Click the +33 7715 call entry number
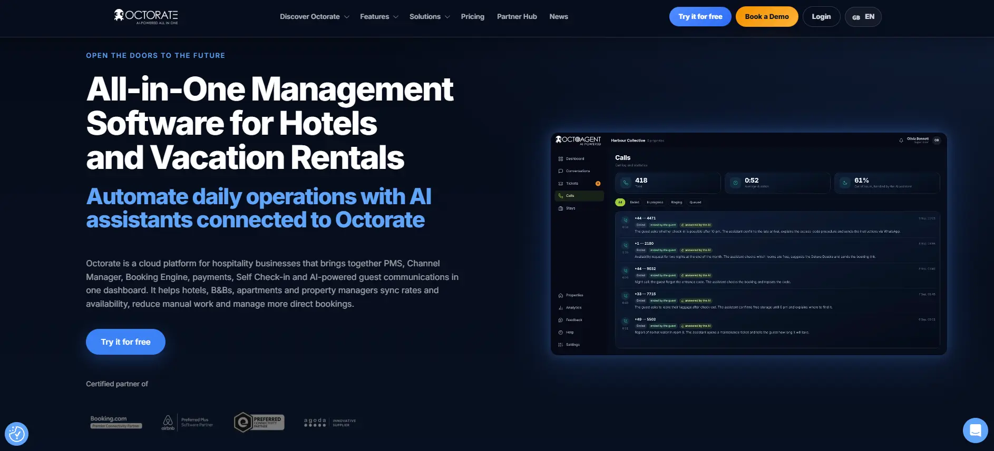994x451 pixels. click(645, 294)
